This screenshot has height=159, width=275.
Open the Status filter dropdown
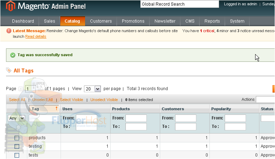pyautogui.click(x=268, y=118)
